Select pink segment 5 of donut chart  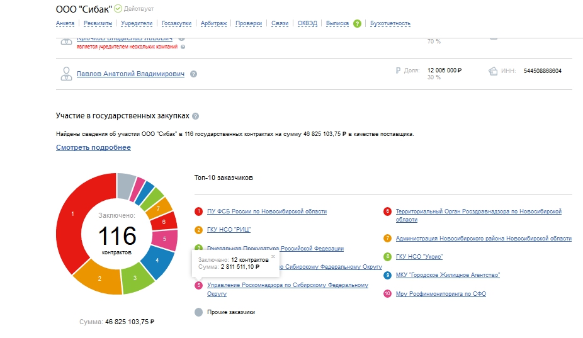click(x=165, y=239)
